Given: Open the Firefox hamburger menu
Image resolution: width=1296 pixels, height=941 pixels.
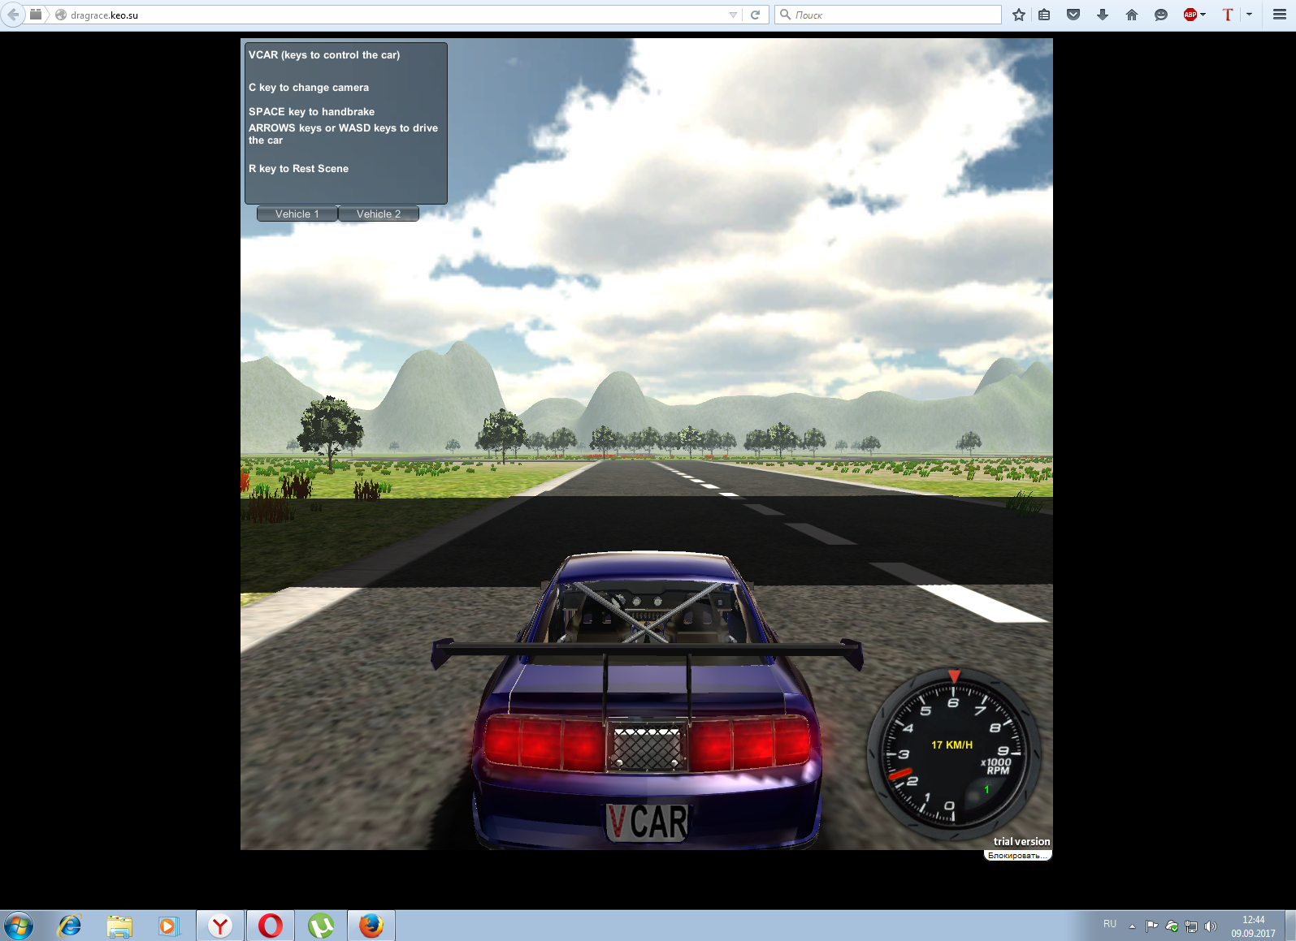Looking at the screenshot, I should point(1279,15).
